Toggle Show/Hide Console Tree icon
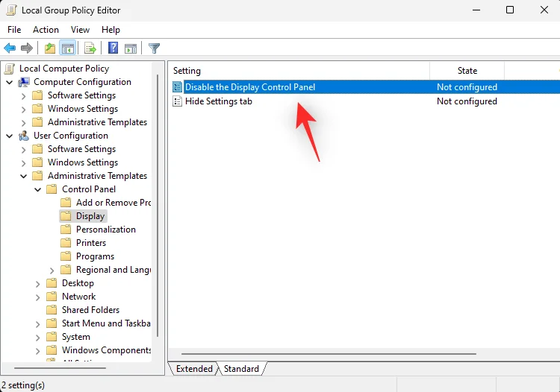 (x=67, y=48)
